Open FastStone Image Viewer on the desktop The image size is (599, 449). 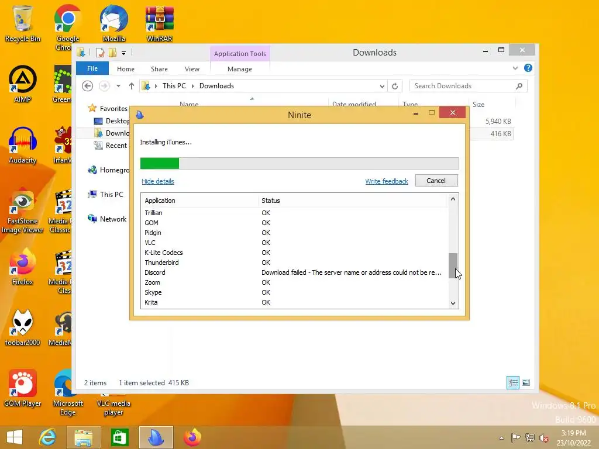click(x=23, y=210)
